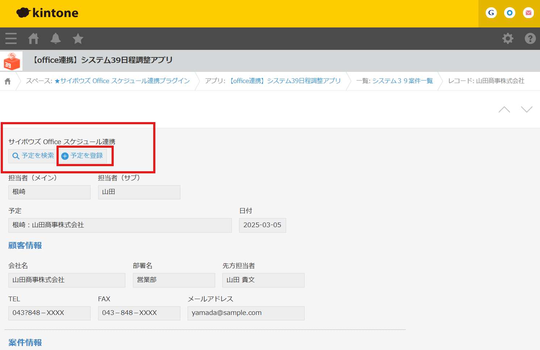Click the G account icon
Viewport: 540px width, 350px height.
[491, 13]
